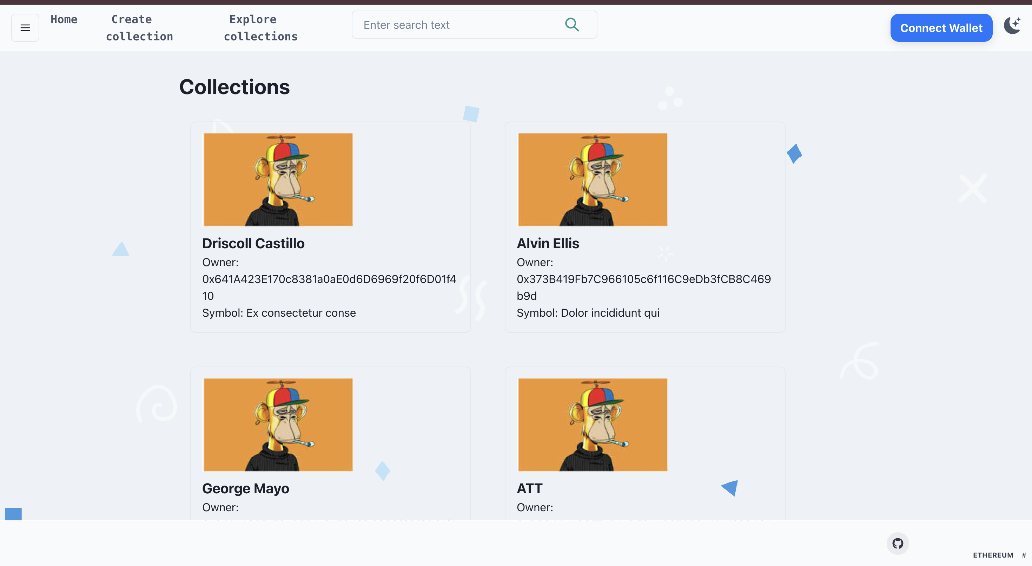Click the ETHEREUM footer label
This screenshot has height=566, width=1032.
pyautogui.click(x=993, y=555)
